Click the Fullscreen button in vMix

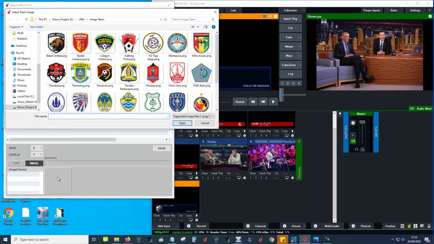(290, 11)
